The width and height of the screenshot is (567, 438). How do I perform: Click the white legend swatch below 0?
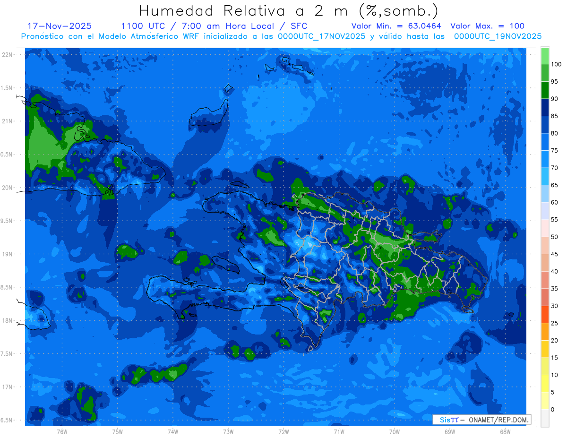click(545, 418)
